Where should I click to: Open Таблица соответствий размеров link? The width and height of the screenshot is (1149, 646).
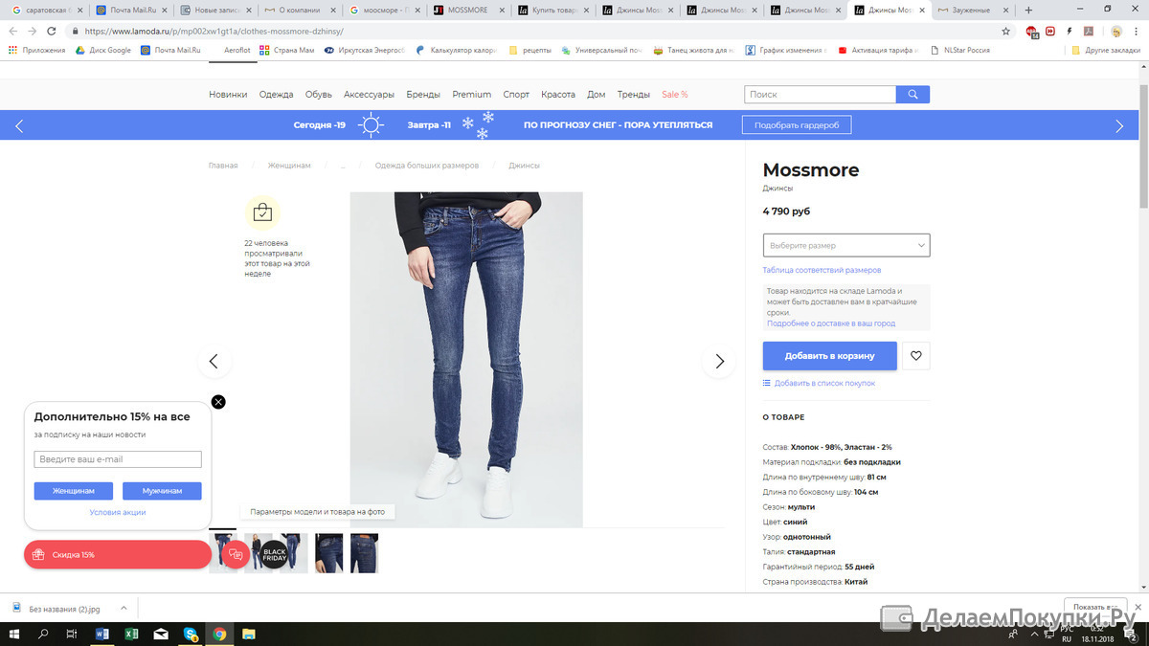(x=822, y=270)
